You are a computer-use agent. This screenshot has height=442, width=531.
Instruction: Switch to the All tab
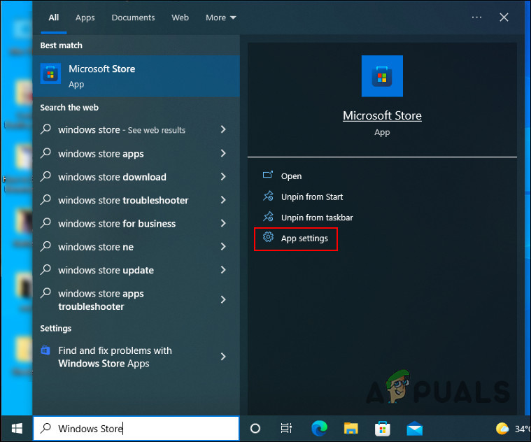coord(53,17)
